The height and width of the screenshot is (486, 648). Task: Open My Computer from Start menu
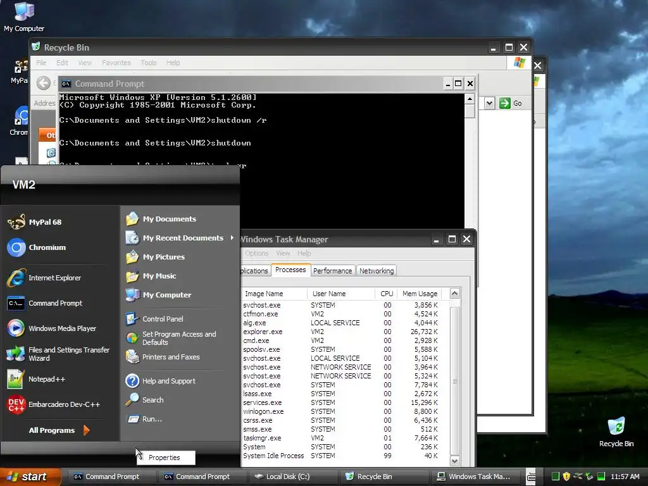[x=158, y=295]
